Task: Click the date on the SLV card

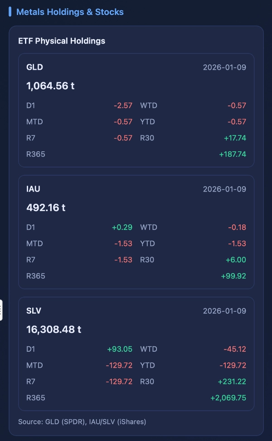Action: pos(225,311)
